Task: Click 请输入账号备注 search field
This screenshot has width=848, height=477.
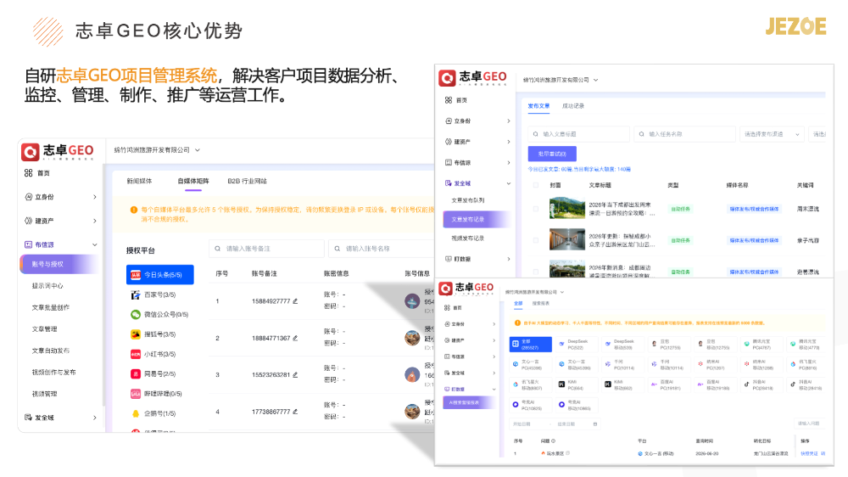Action: click(x=266, y=249)
